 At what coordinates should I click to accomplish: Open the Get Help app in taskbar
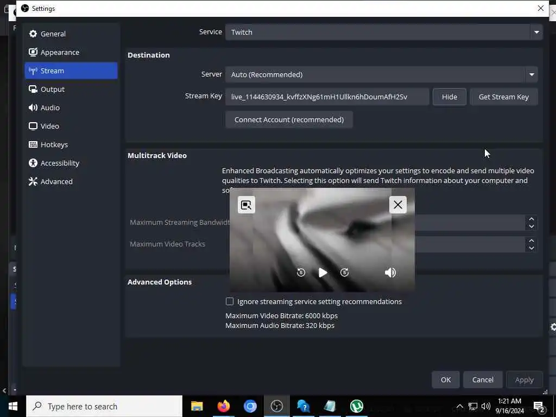click(x=303, y=406)
